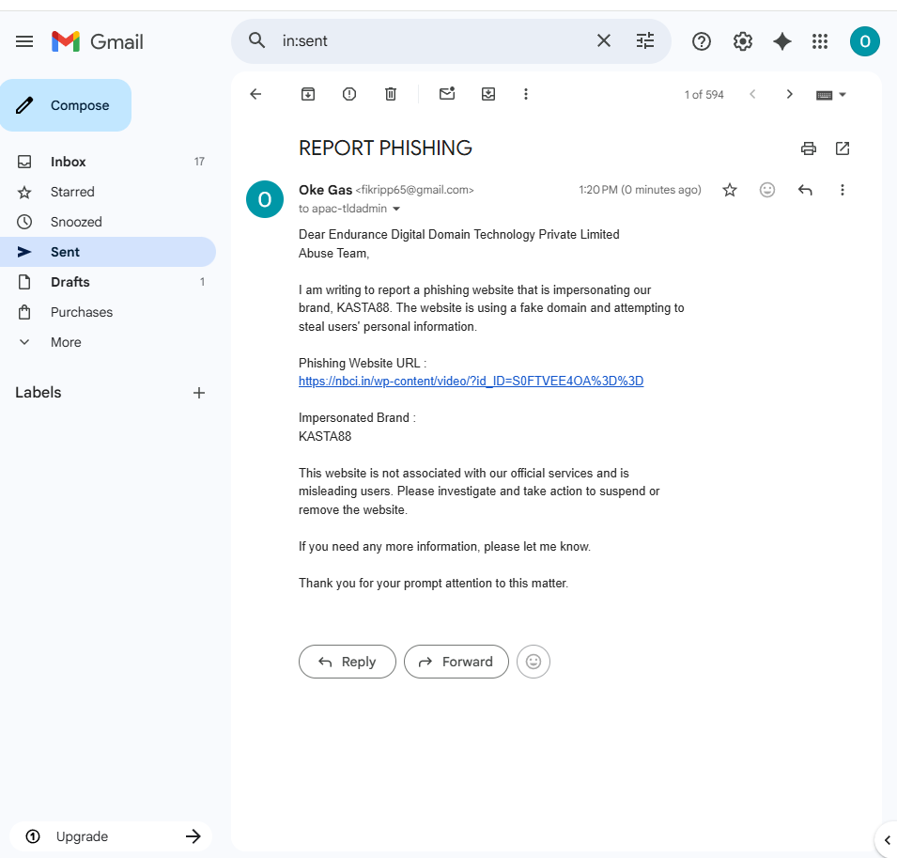Show details dropdown next to apac-tldadmin
The image size is (897, 858).
tap(395, 209)
